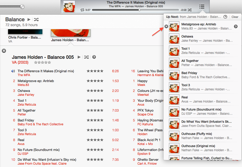This screenshot has width=242, height=167.
Task: Switch the -2:58 remaining time display
Action: (183, 10)
